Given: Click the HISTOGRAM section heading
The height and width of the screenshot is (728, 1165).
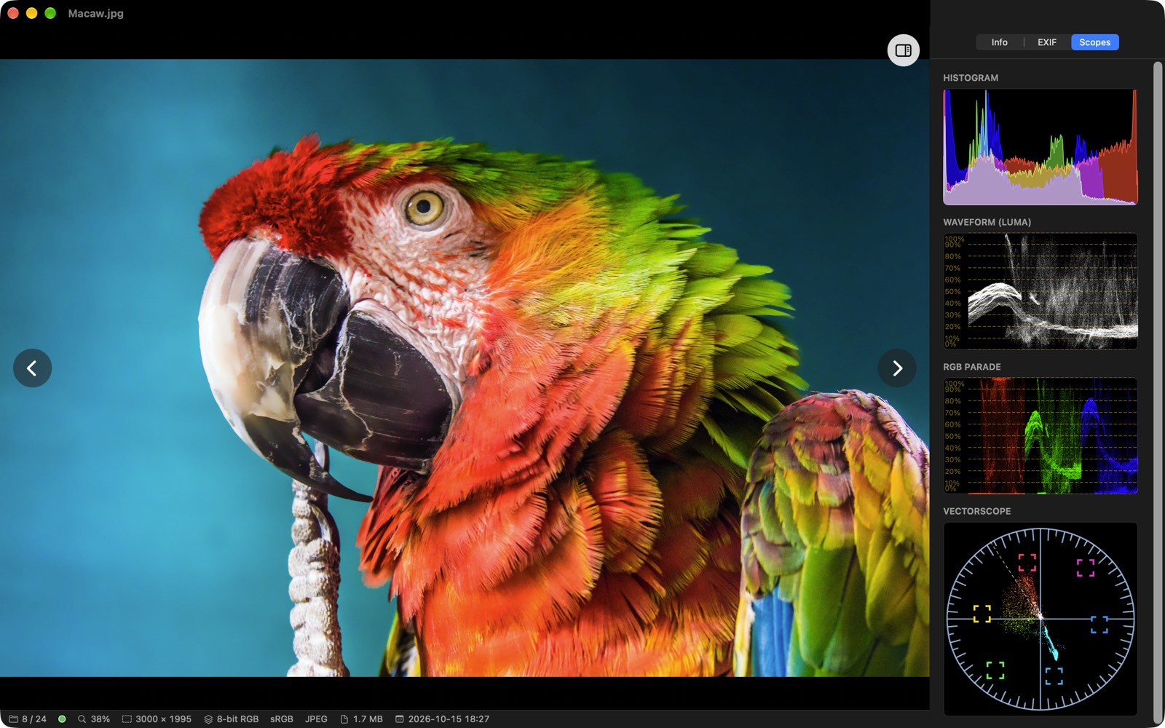Looking at the screenshot, I should coord(971,78).
